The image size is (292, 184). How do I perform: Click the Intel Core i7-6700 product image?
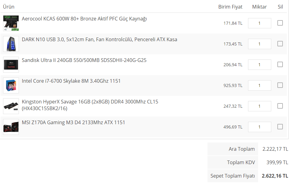tap(11, 85)
